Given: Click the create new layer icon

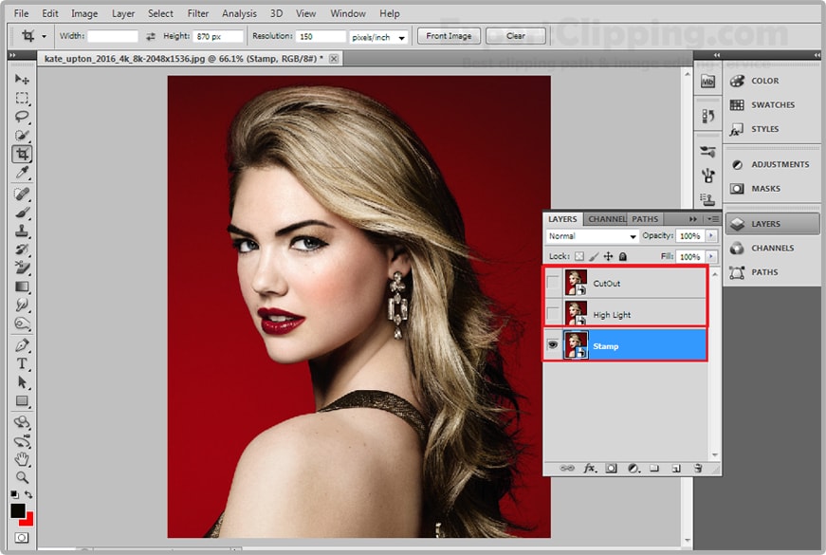Looking at the screenshot, I should pos(676,468).
